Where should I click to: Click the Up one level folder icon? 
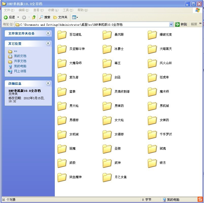pos(34,17)
